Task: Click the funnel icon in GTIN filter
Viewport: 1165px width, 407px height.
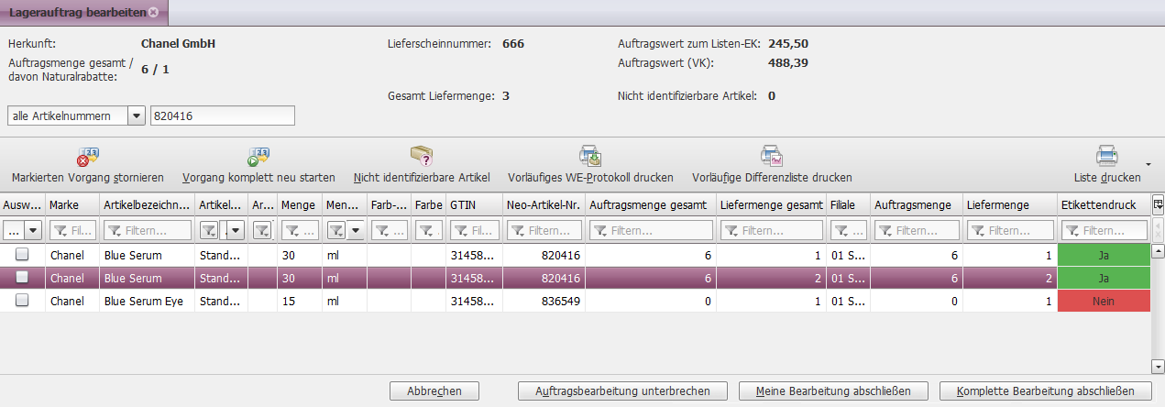Action: [x=460, y=230]
